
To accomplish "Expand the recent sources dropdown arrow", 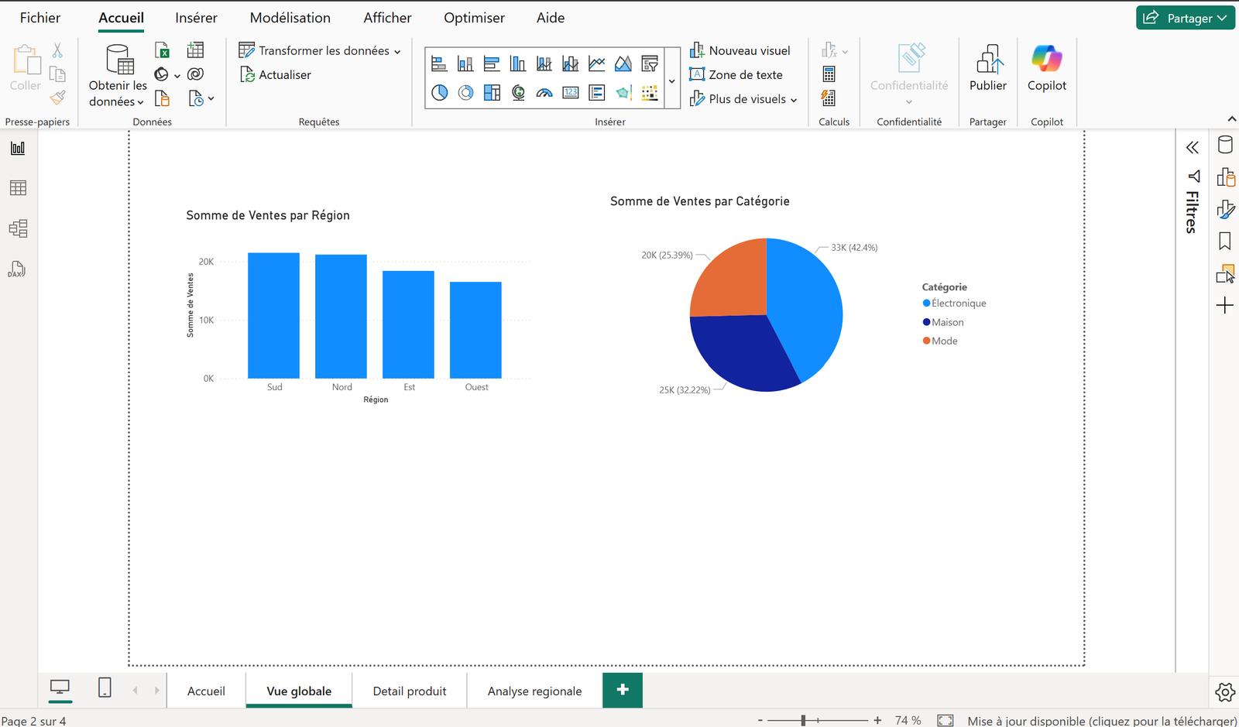I will tap(211, 99).
